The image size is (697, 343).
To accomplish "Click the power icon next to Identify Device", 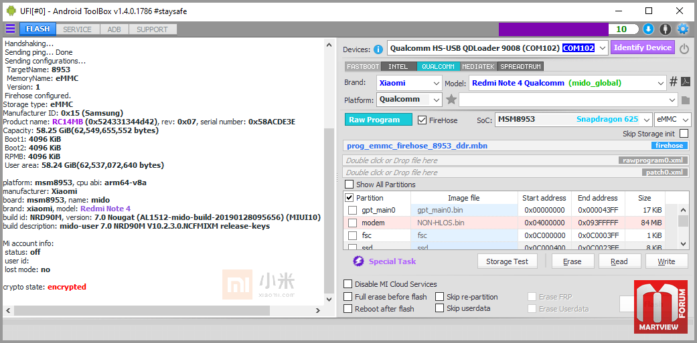I will click(684, 48).
